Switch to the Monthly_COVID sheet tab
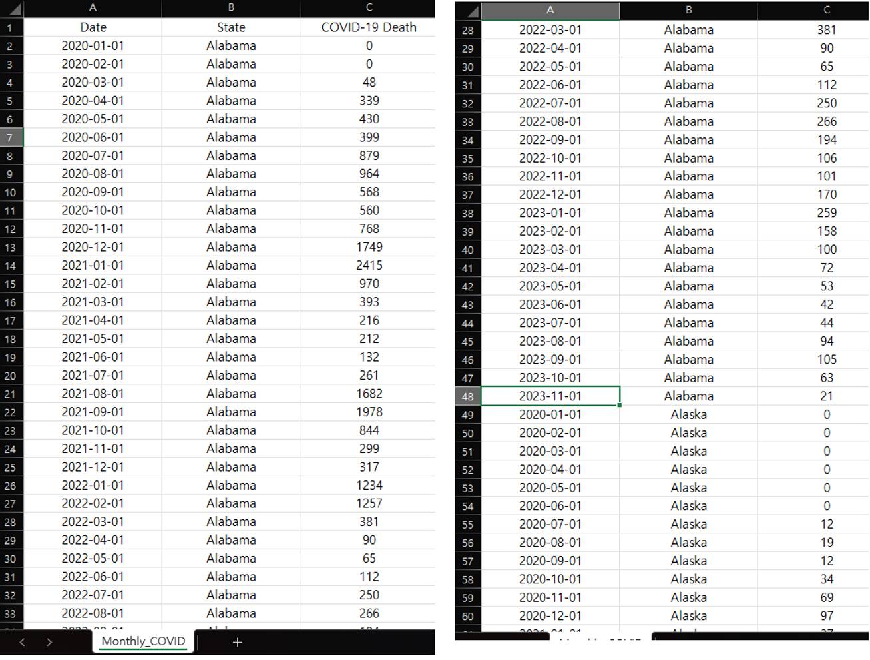Screen dimensions: 870x660 coord(142,641)
